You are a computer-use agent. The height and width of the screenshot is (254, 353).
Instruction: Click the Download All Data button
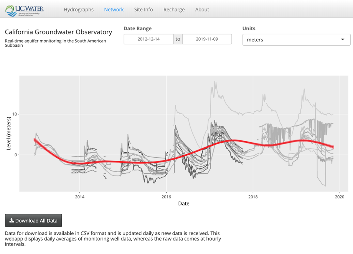(x=33, y=221)
